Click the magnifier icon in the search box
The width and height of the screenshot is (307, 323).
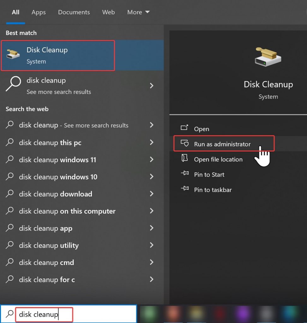(9, 314)
